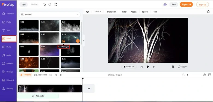Undo the last action
The width and height of the screenshot is (213, 102).
coord(45,4)
